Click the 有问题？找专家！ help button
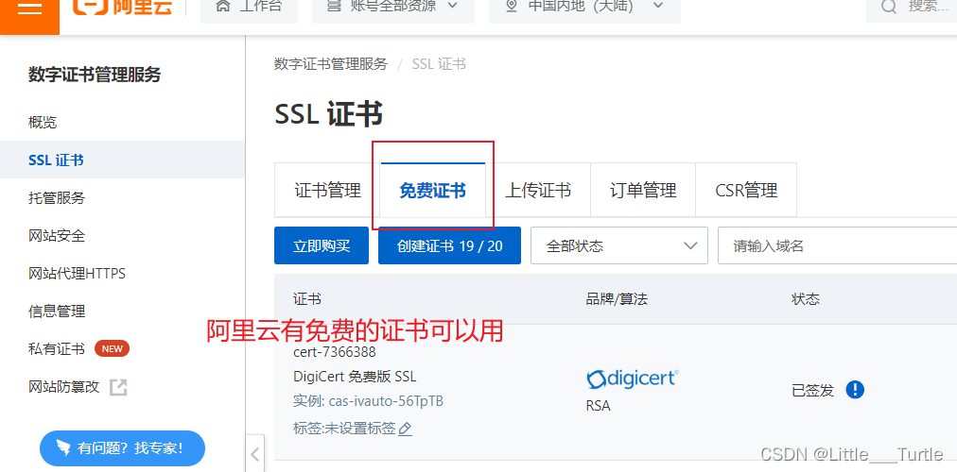957x472 pixels. (x=122, y=448)
